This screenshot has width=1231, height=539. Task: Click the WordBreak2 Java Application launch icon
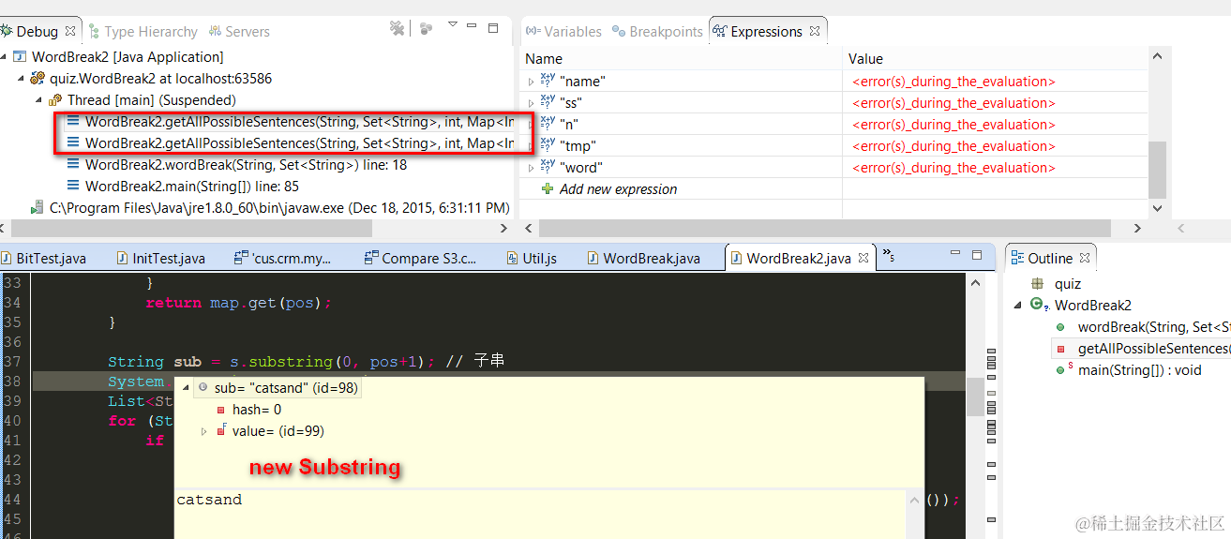point(20,57)
